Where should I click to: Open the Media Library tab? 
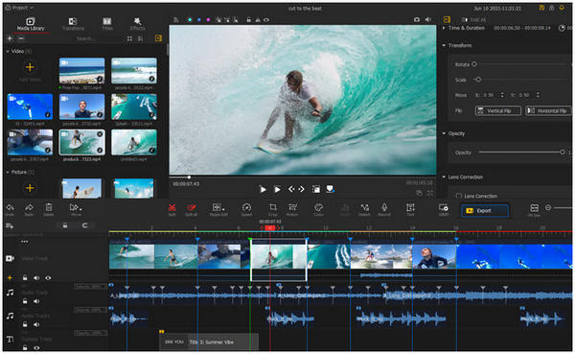click(31, 24)
